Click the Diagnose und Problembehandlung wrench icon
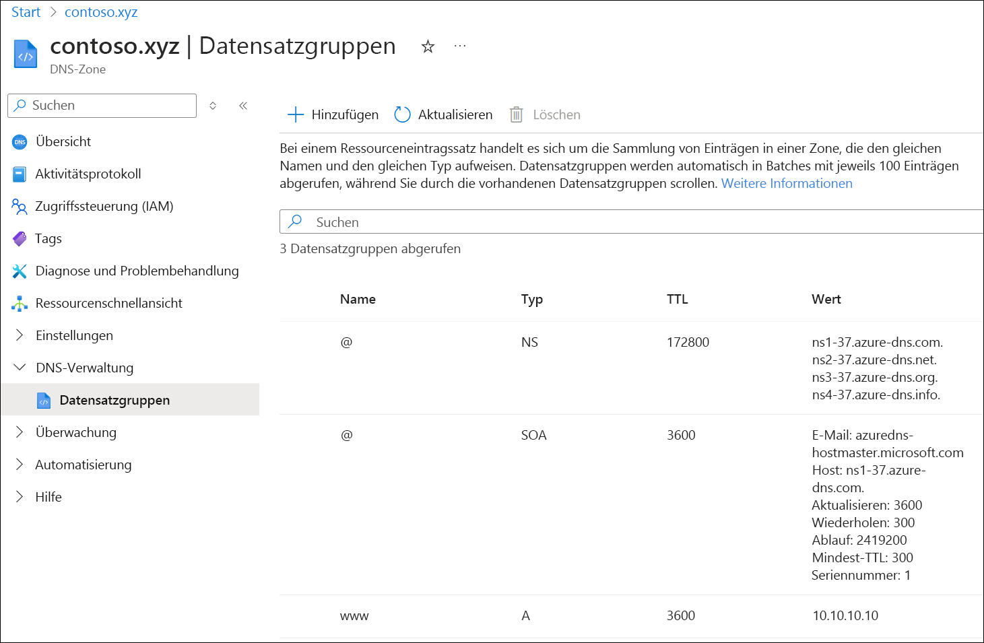This screenshot has width=984, height=643. [20, 271]
